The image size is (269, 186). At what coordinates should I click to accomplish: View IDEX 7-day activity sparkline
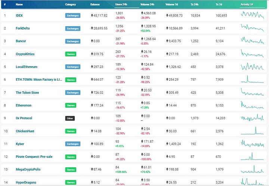252,15
